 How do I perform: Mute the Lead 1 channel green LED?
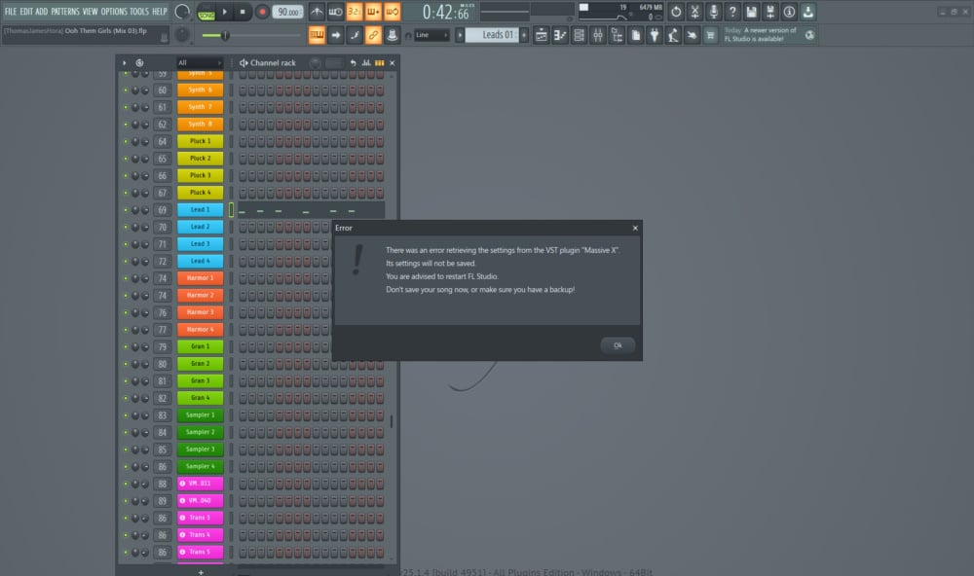click(126, 210)
